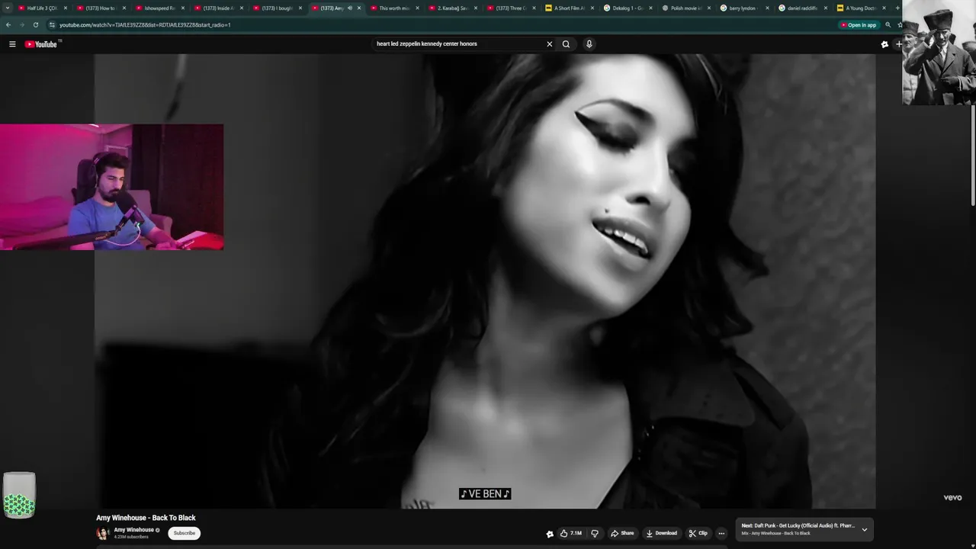Expand the Next up mix panel chevron
Screen dimensions: 976x549
point(864,529)
